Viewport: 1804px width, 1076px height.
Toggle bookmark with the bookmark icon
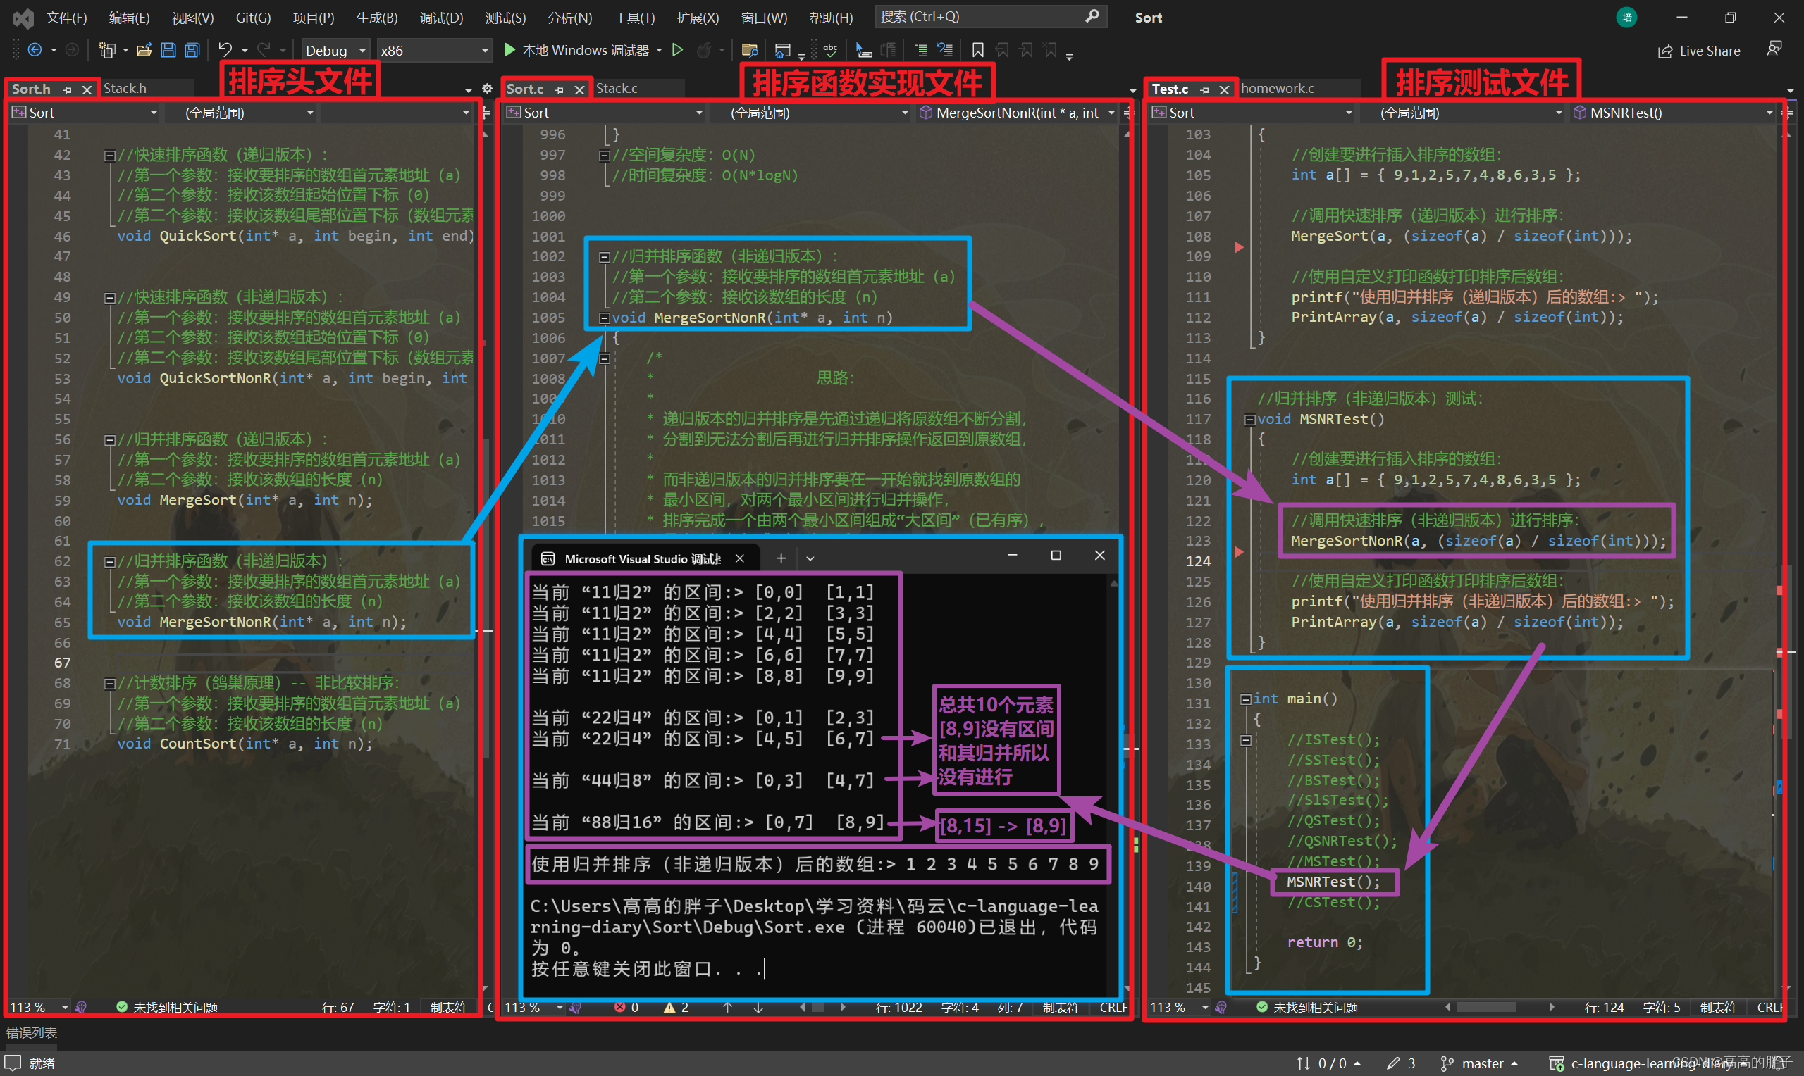[978, 50]
